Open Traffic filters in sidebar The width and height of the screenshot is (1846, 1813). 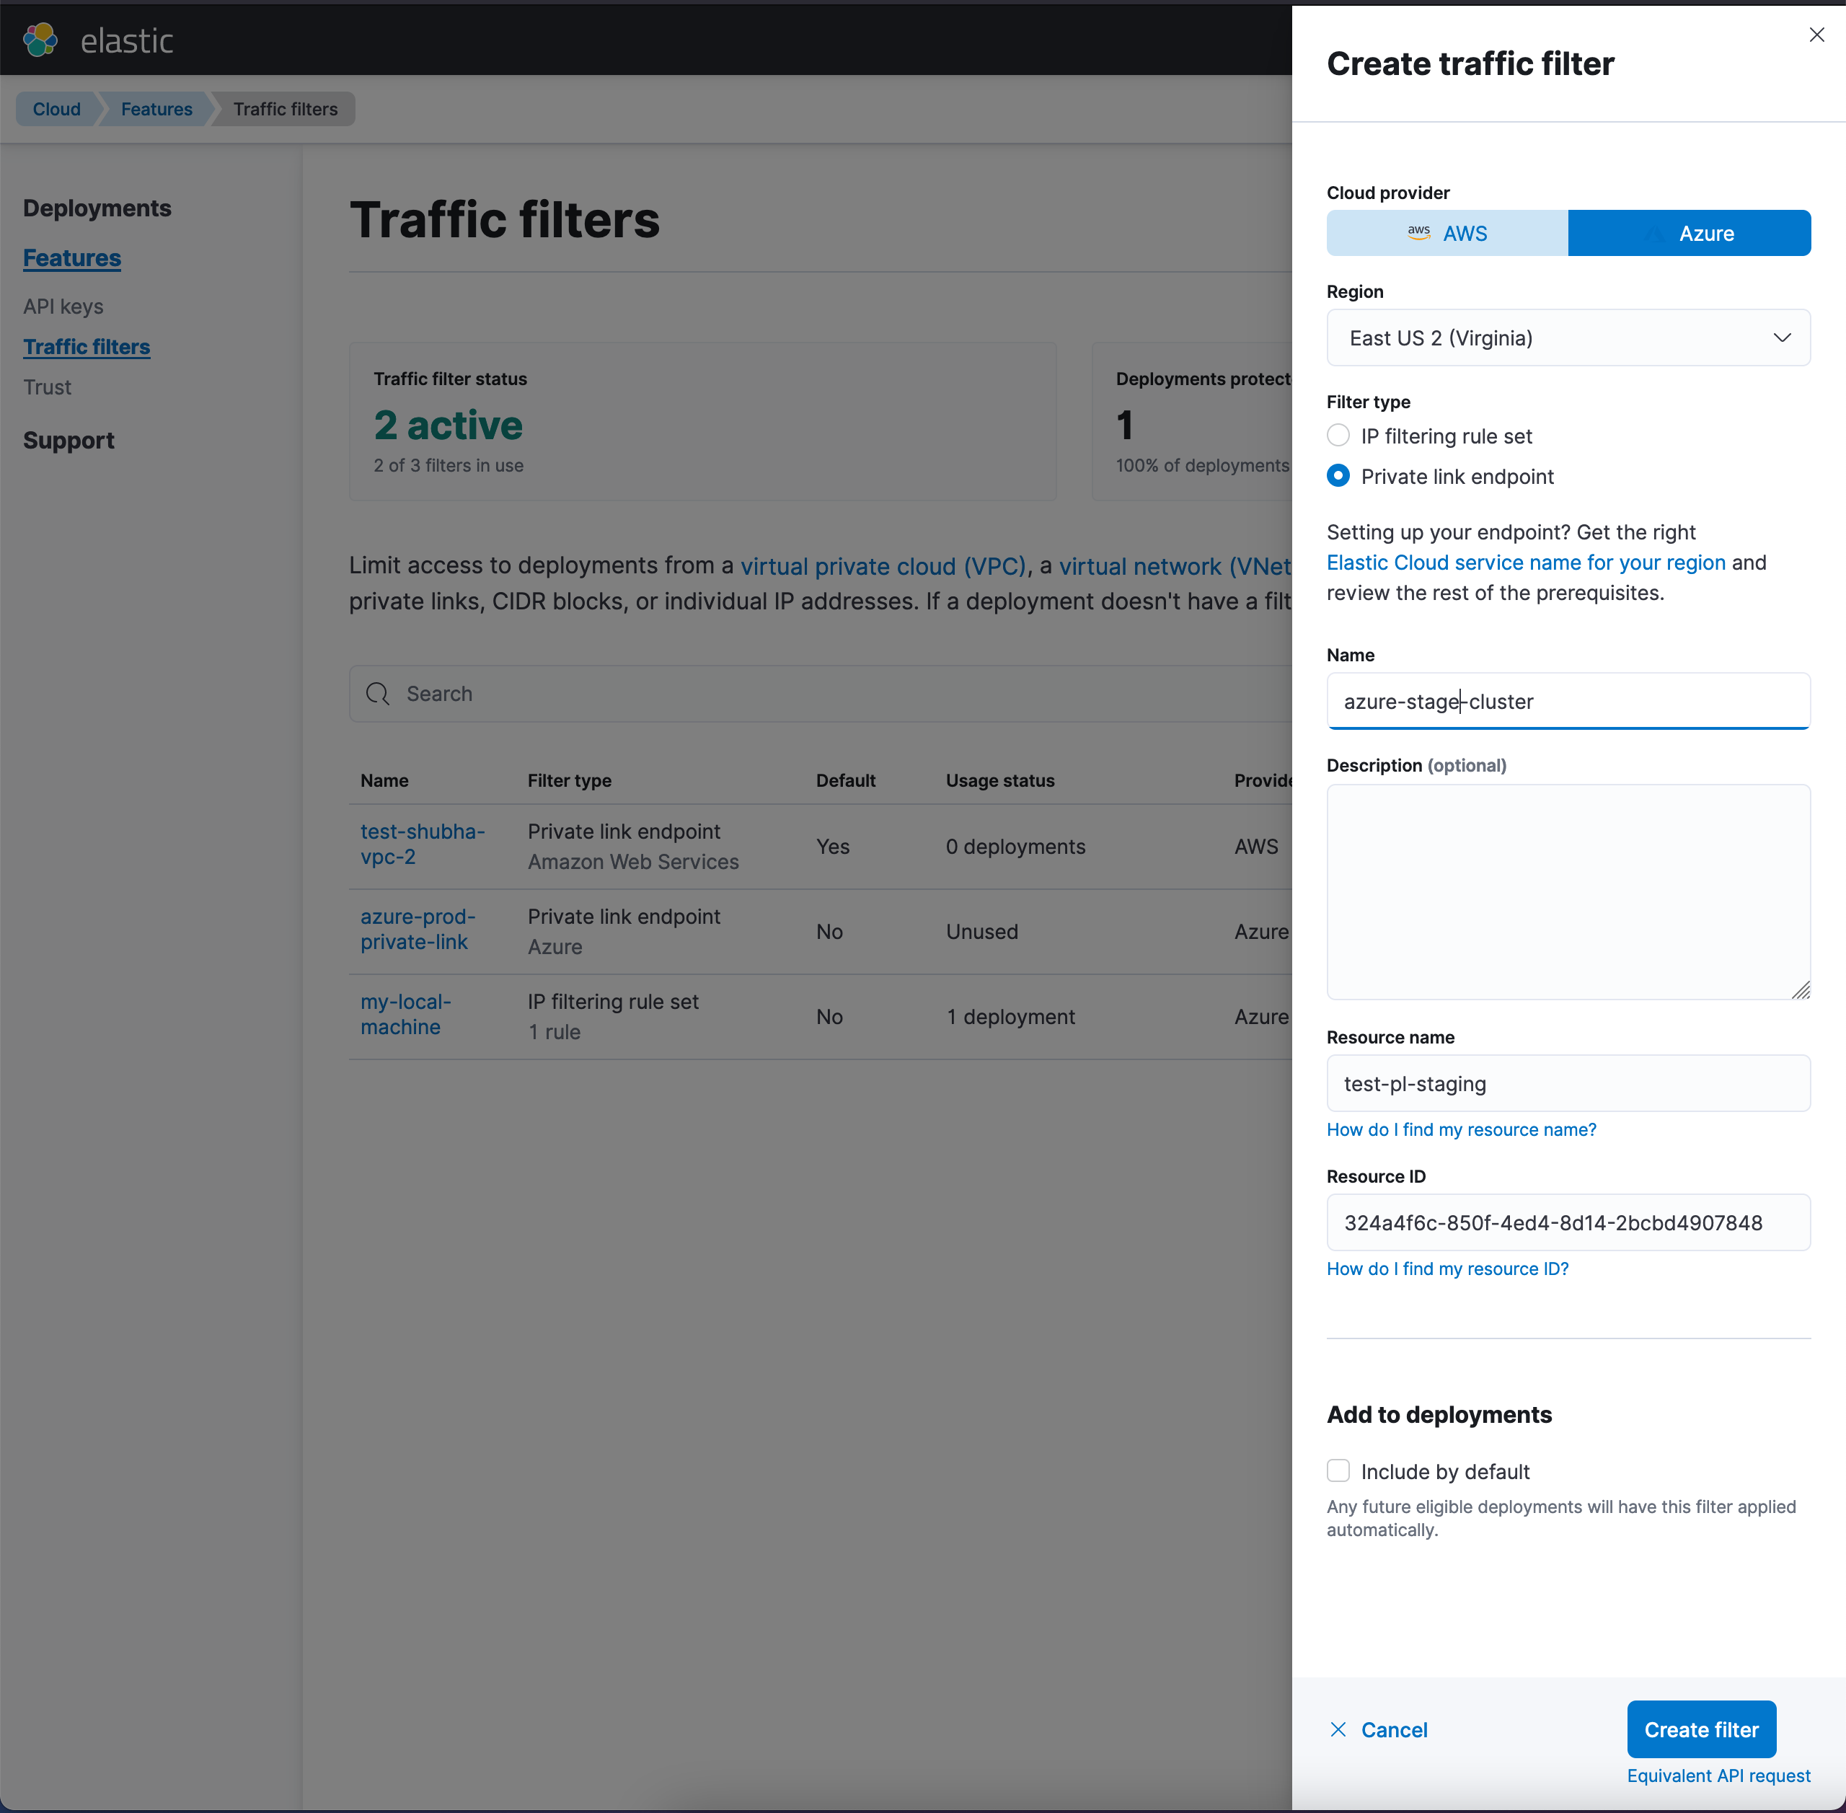click(87, 347)
